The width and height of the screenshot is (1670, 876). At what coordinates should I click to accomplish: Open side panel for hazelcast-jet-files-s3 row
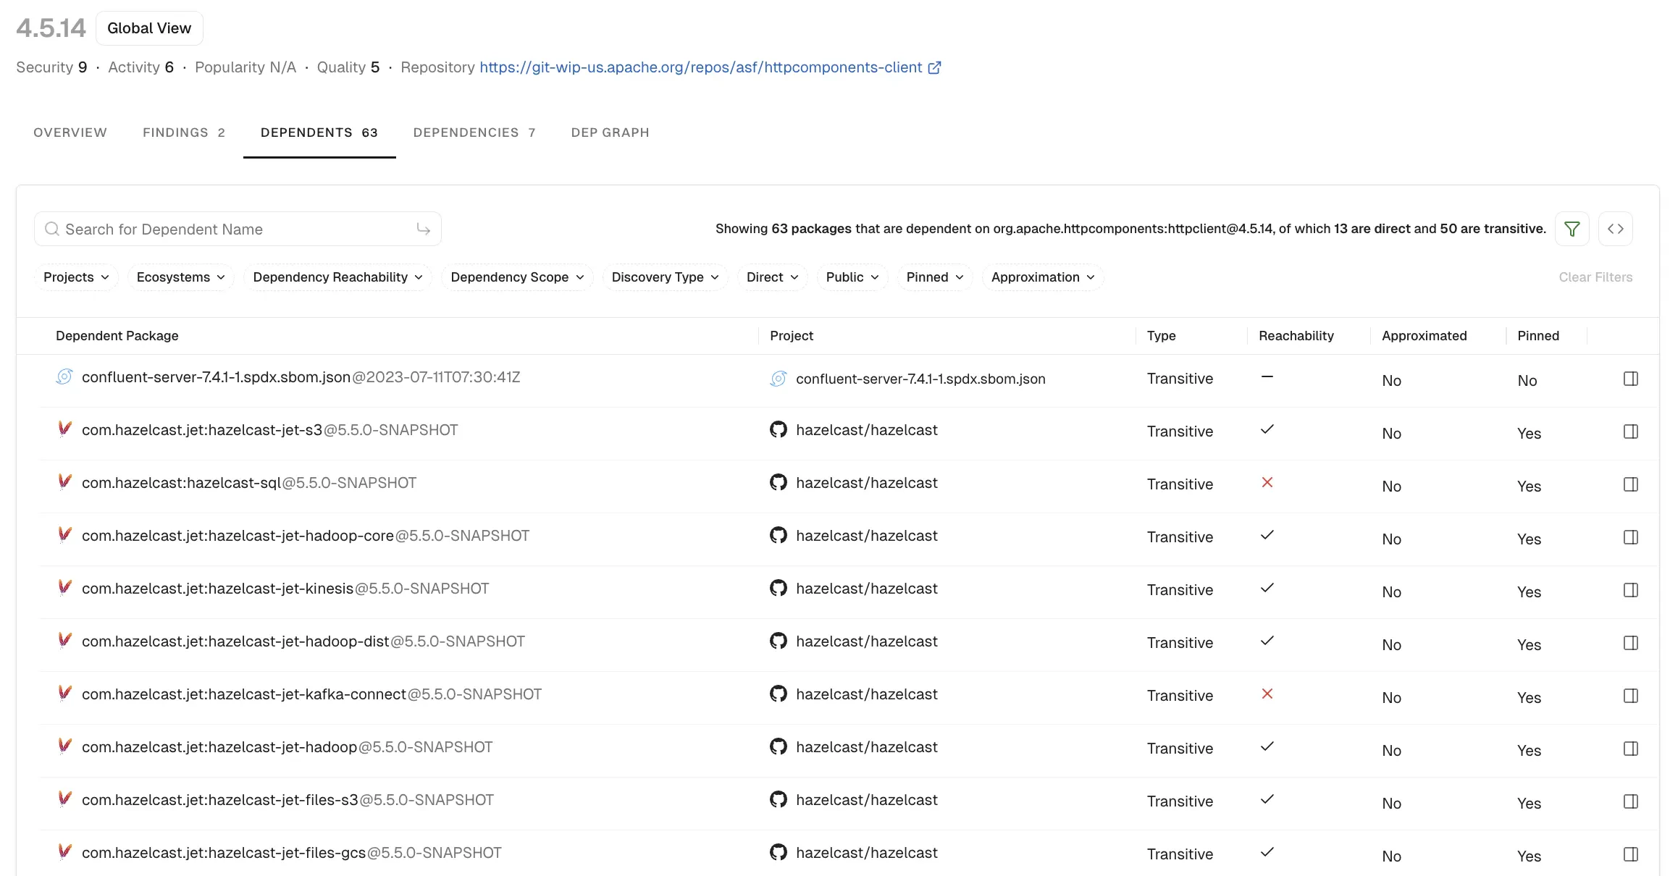[x=1630, y=801]
